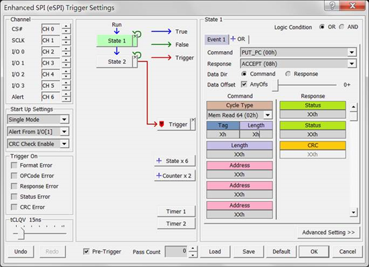
Task: Add an OR event tab
Action: (x=238, y=39)
